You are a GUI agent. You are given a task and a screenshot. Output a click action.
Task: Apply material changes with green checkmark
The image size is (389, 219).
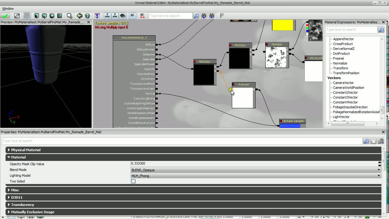click(x=5, y=16)
